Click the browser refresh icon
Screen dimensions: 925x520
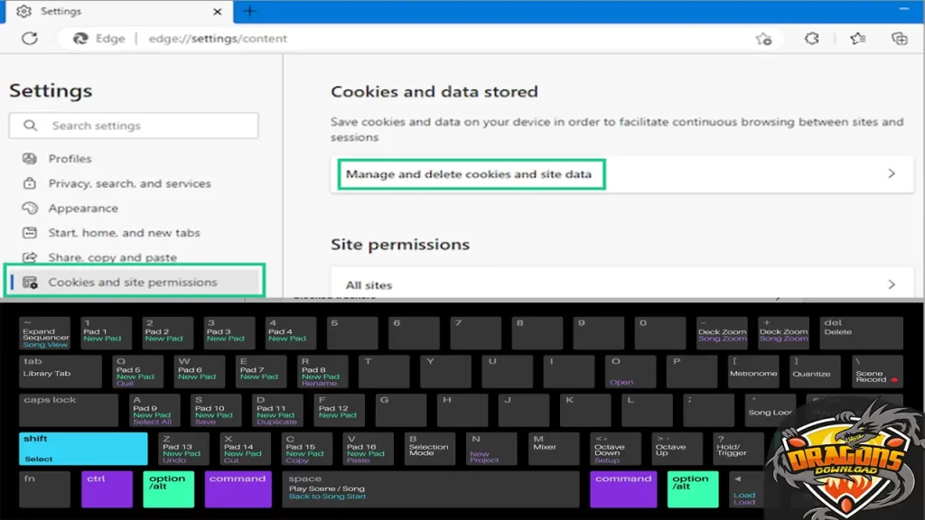30,39
